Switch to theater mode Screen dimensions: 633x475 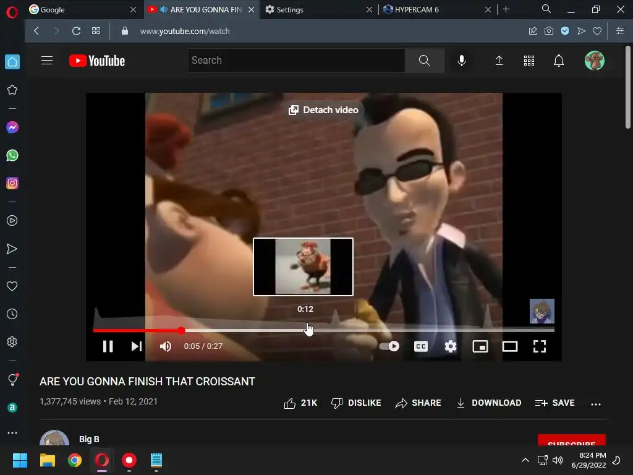(x=510, y=346)
